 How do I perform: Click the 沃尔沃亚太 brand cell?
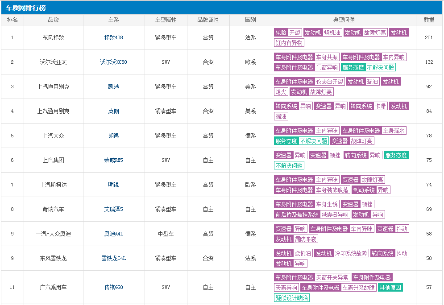(x=54, y=62)
